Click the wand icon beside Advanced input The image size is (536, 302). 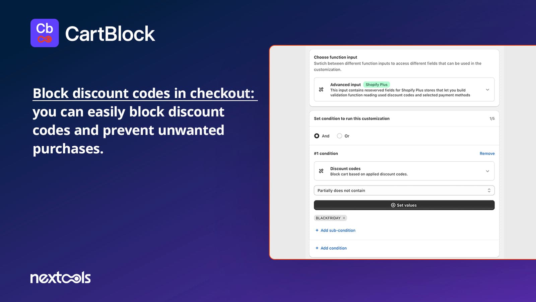click(321, 90)
